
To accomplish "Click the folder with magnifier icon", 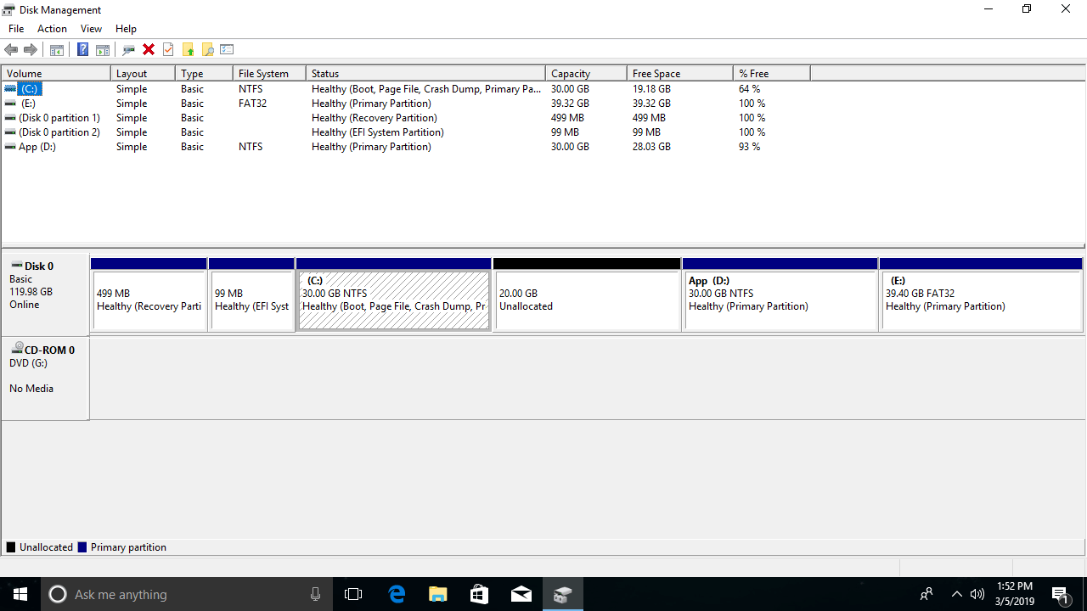I will pos(207,50).
